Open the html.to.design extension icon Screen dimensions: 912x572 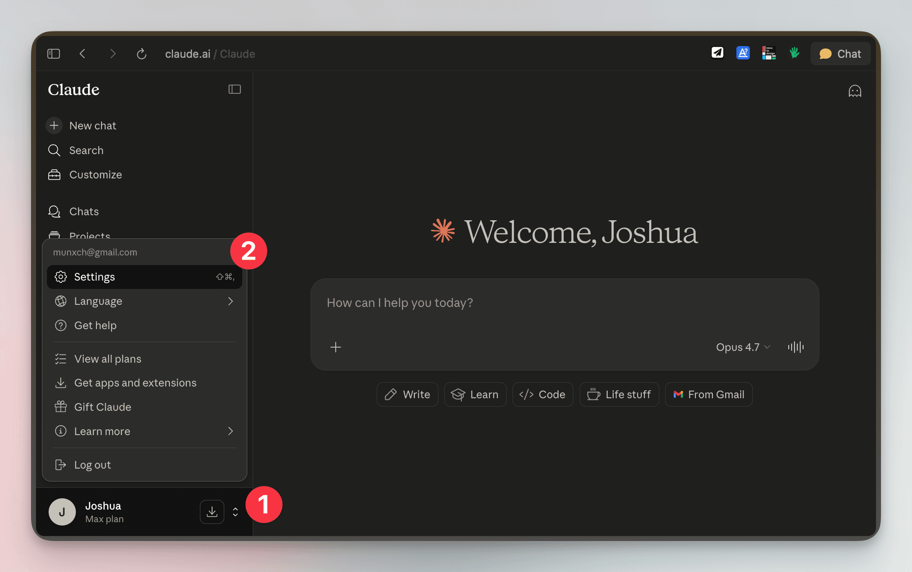[769, 53]
